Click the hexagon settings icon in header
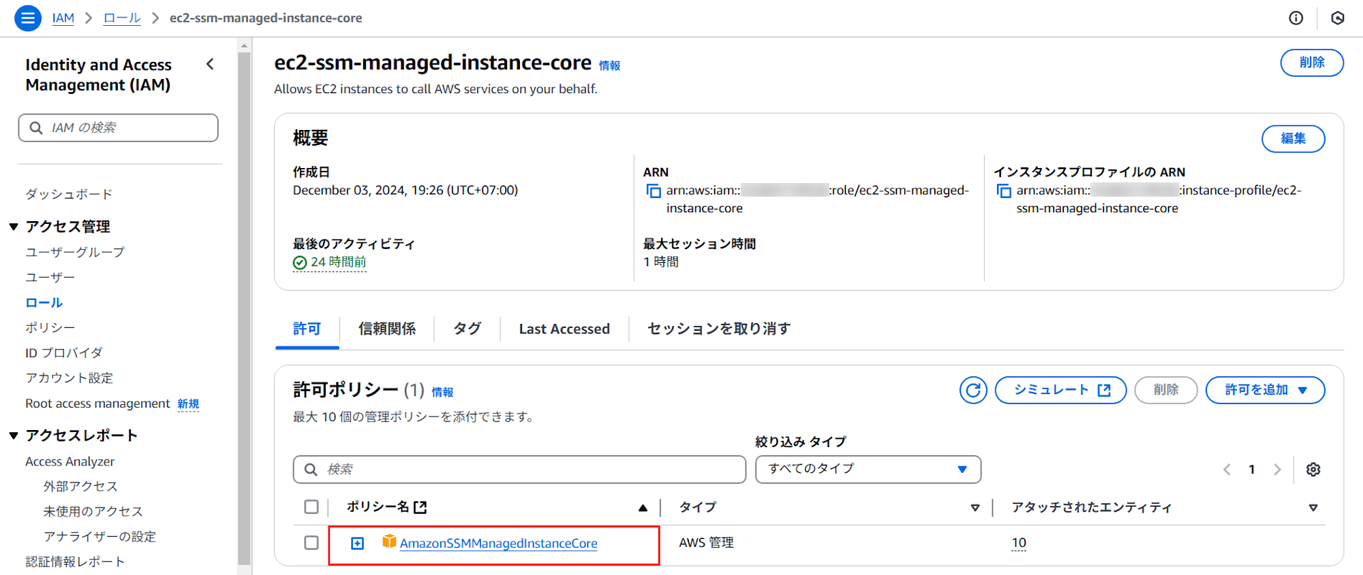Screen dimensions: 1363x575 point(1337,18)
